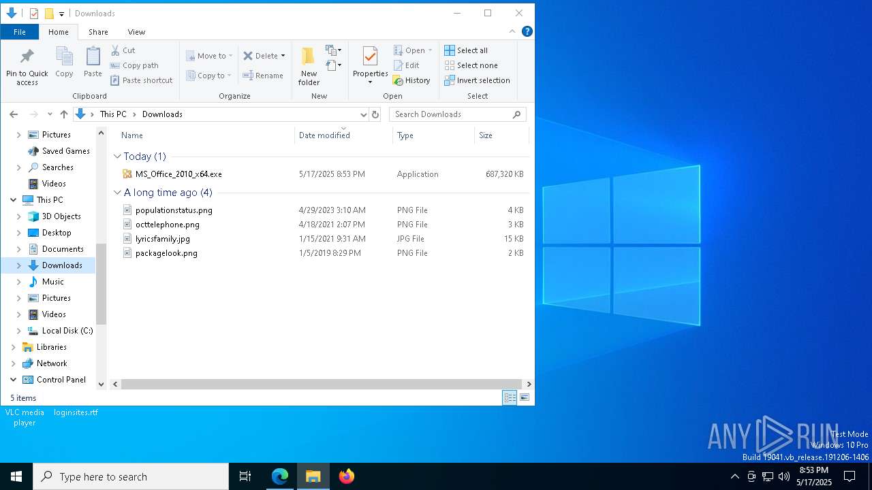Click the Search Downloads field
Screen dimensions: 872x490
(x=457, y=114)
